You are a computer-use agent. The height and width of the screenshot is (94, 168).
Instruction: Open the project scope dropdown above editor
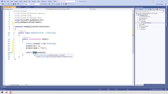click(25, 9)
